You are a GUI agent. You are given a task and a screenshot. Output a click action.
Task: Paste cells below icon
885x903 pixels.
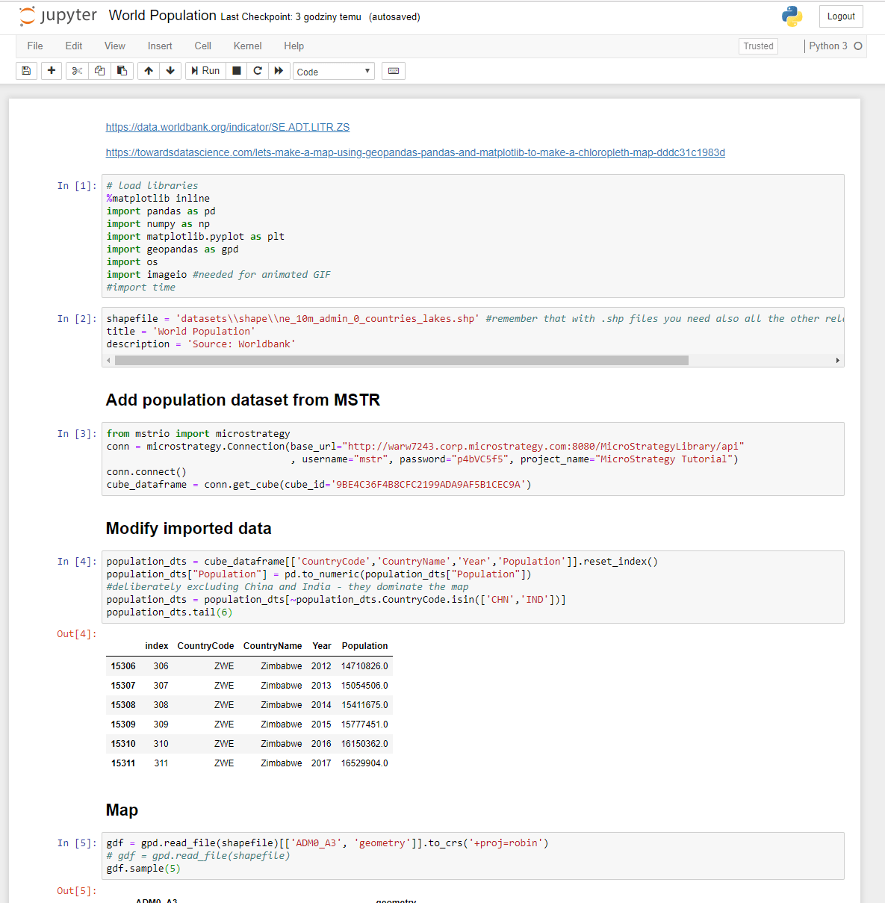click(x=122, y=71)
